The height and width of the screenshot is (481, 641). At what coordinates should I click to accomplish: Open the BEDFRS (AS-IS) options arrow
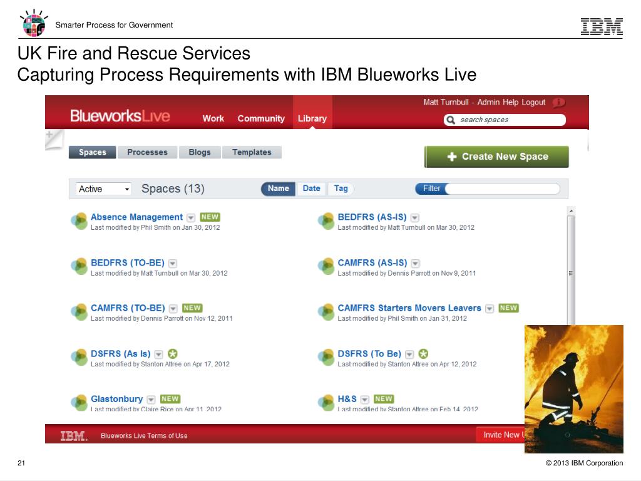pos(415,217)
